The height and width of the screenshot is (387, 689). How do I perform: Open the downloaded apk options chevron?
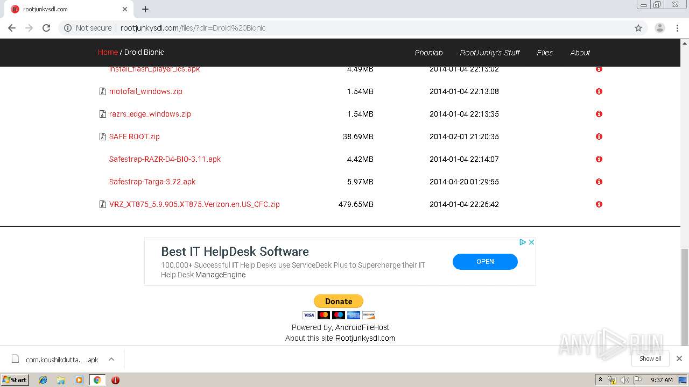coord(111,359)
